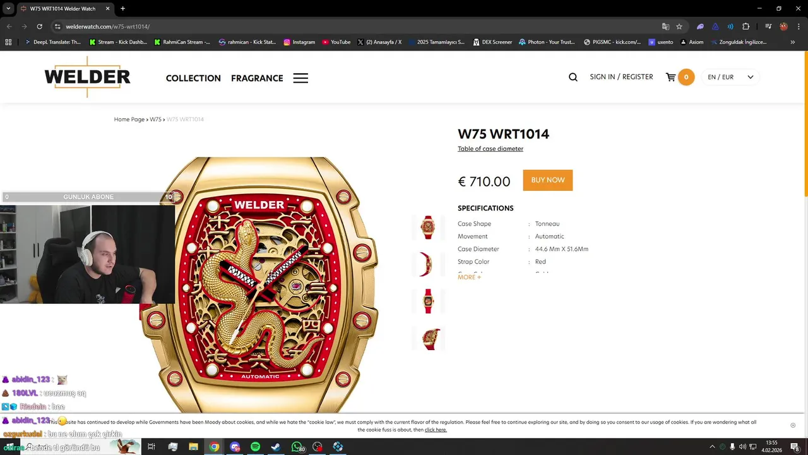Open the COLLECTION menu

(x=193, y=78)
